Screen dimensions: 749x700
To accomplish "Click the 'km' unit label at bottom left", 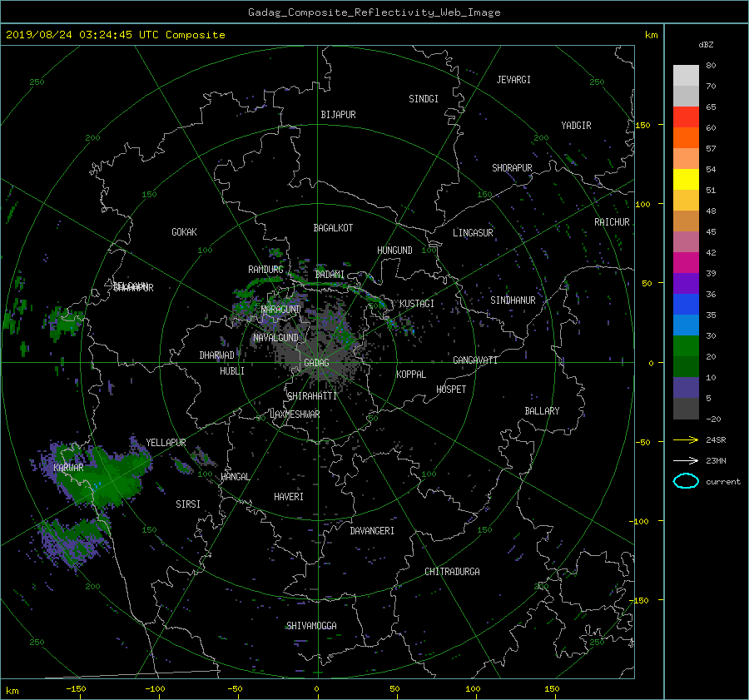I will click(x=12, y=691).
